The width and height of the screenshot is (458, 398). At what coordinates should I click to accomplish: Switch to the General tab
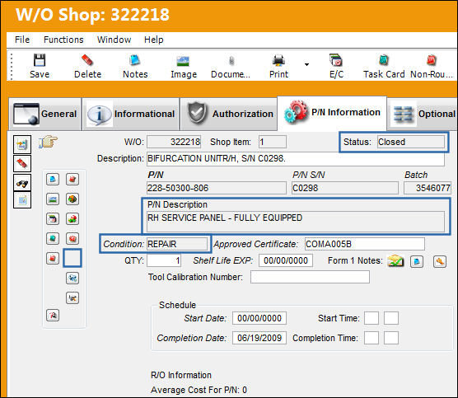point(44,114)
